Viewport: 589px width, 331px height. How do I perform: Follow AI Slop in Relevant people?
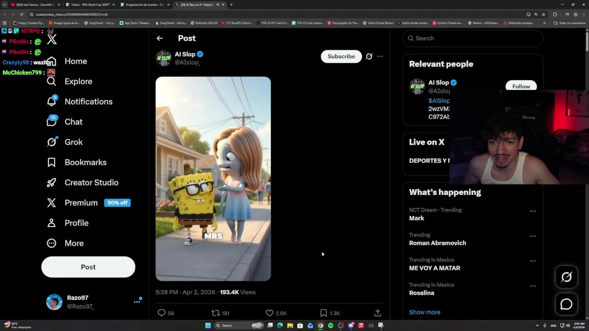click(x=521, y=86)
